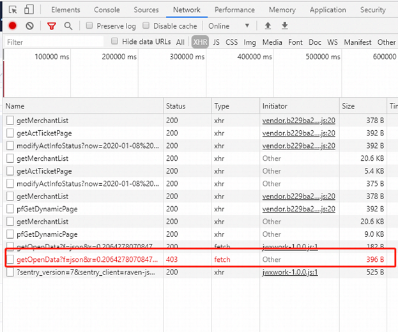Filter requests by CSS type

[231, 42]
